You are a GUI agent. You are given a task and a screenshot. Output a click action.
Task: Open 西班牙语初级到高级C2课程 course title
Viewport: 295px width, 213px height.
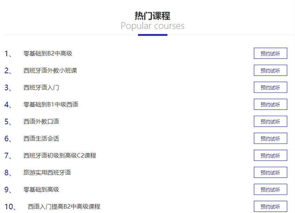(x=60, y=155)
